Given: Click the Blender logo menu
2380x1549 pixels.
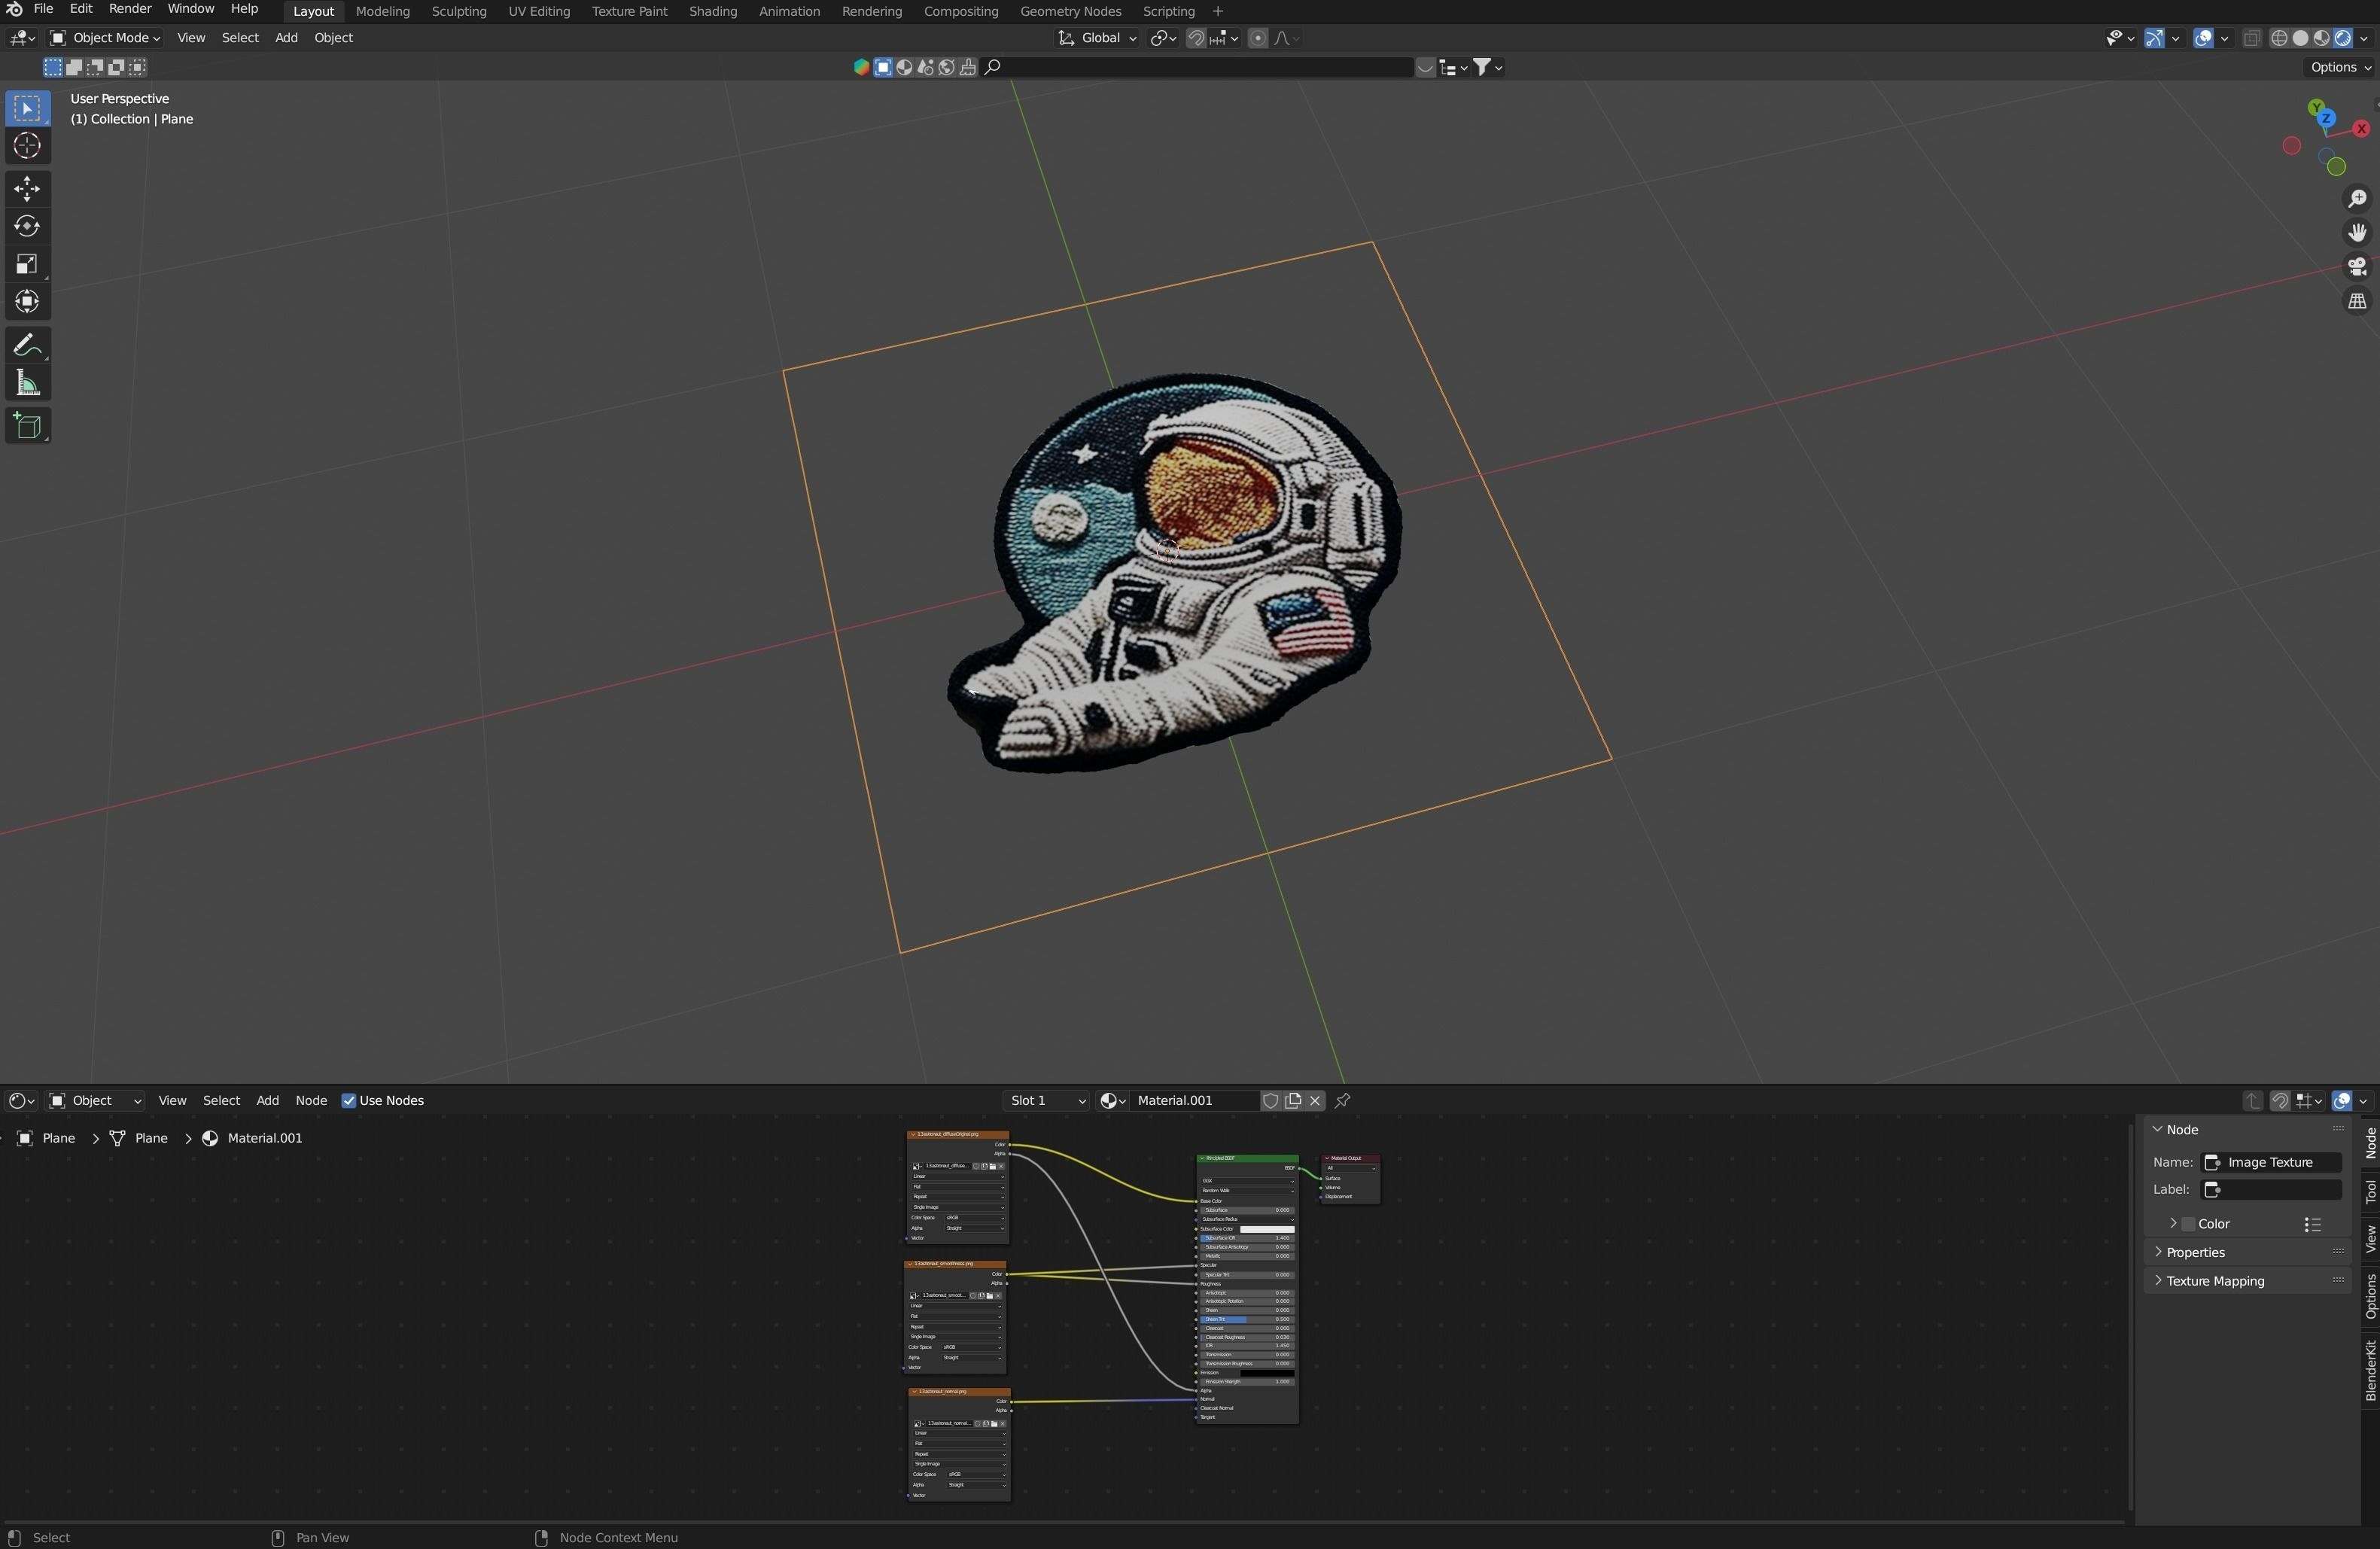Looking at the screenshot, I should 14,9.
